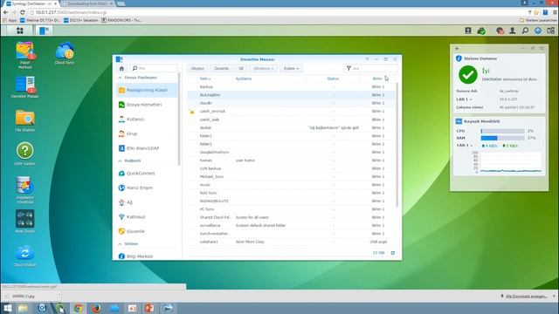Toggle the blue widgets icon in top bar
This screenshot has height=314, width=559.
click(x=538, y=31)
